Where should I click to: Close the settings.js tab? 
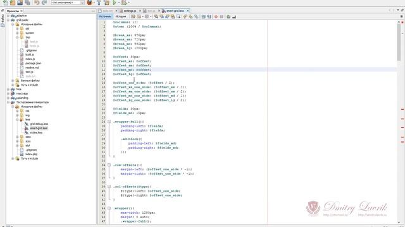(140, 11)
